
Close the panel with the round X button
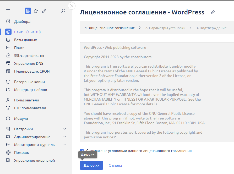coord(72,6)
